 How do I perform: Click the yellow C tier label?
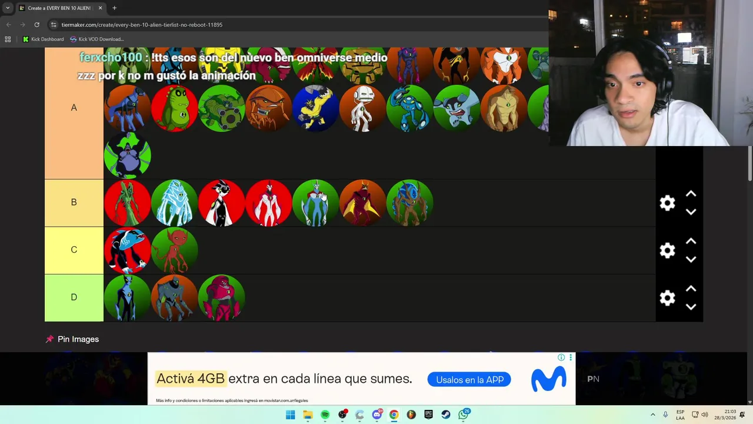[74, 250]
